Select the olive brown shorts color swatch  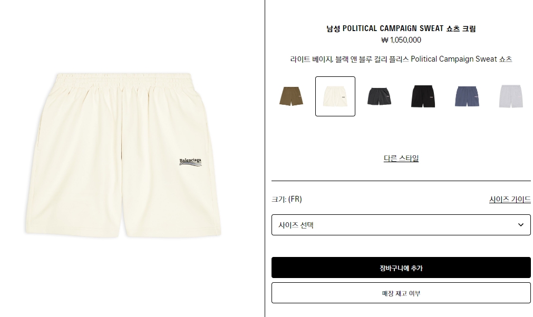pyautogui.click(x=292, y=96)
